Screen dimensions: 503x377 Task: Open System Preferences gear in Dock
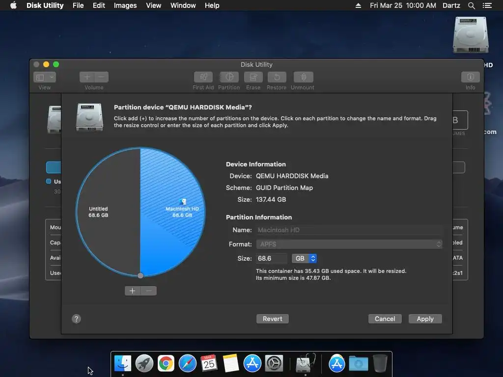click(x=274, y=364)
